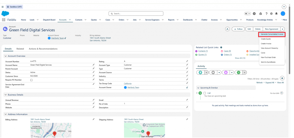This screenshot has width=294, height=138.
Task: Expand the Accounts tab dropdown chevron
Action: click(70, 20)
